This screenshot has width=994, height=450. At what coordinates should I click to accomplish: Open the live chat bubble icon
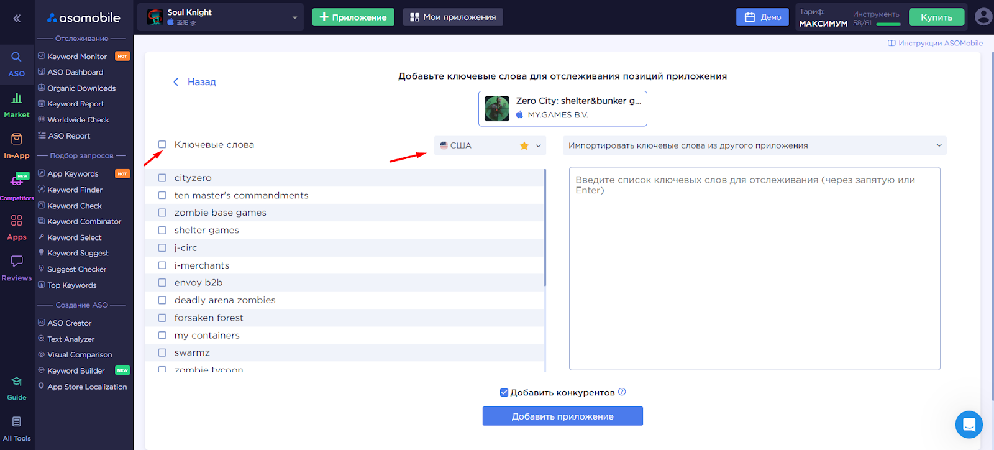point(969,425)
